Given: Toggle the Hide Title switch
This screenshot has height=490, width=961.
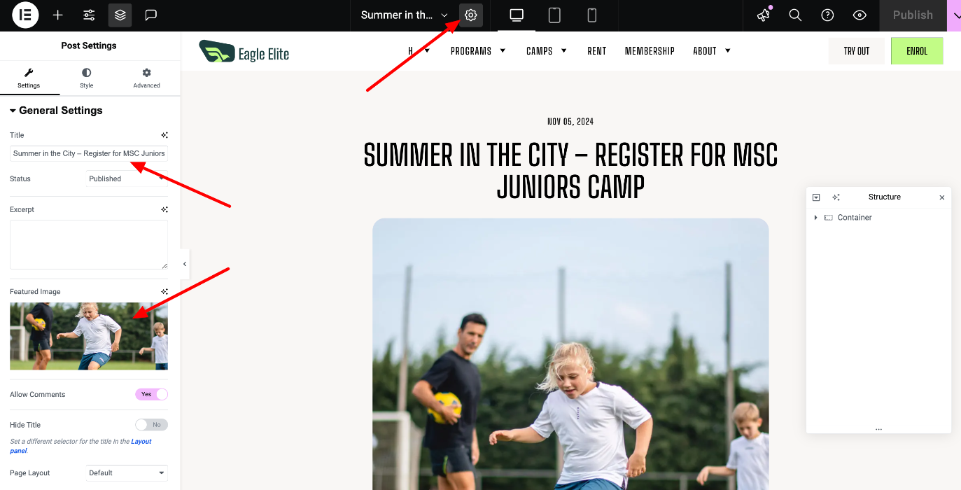Looking at the screenshot, I should click(x=152, y=425).
